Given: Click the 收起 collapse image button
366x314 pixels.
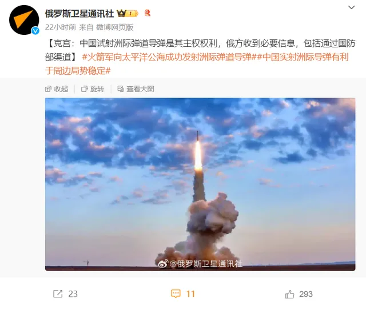Looking at the screenshot, I should (x=57, y=88).
